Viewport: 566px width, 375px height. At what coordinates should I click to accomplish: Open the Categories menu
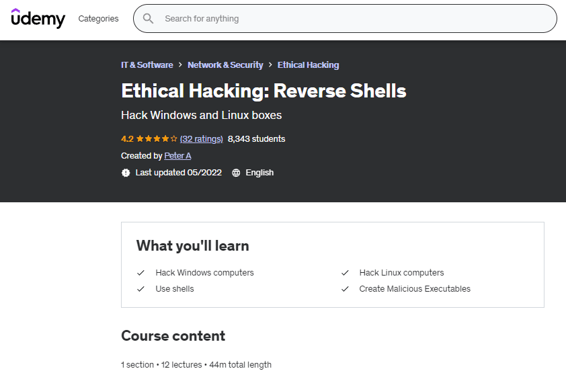(98, 19)
